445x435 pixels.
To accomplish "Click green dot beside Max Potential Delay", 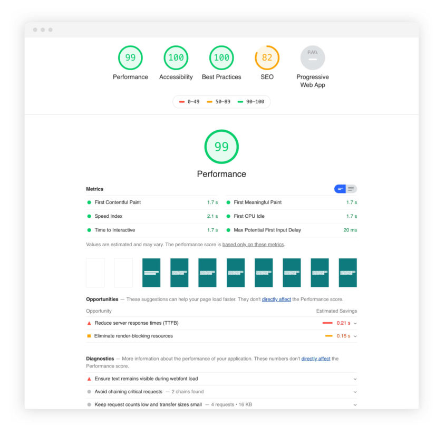I will click(228, 230).
